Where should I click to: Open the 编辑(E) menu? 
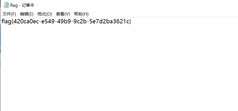(x=26, y=14)
